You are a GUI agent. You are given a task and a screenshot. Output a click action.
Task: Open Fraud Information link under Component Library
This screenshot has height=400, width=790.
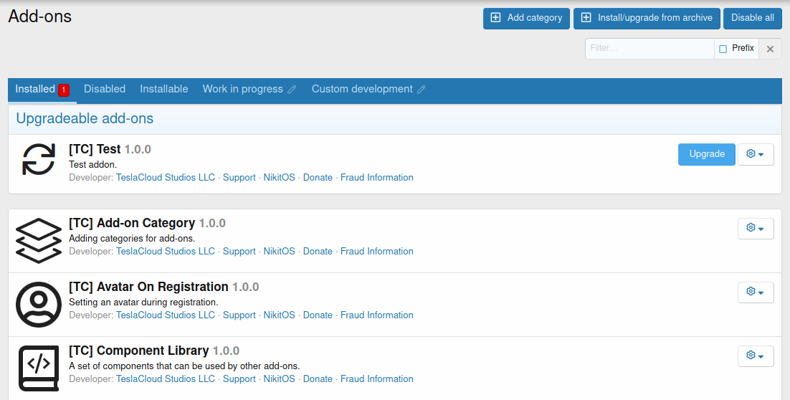[x=376, y=378]
